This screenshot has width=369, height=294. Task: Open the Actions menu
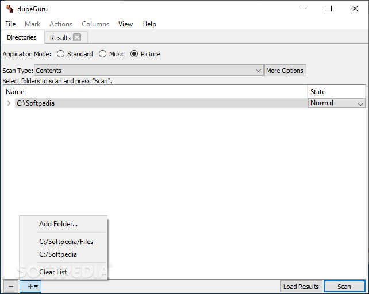[x=61, y=24]
